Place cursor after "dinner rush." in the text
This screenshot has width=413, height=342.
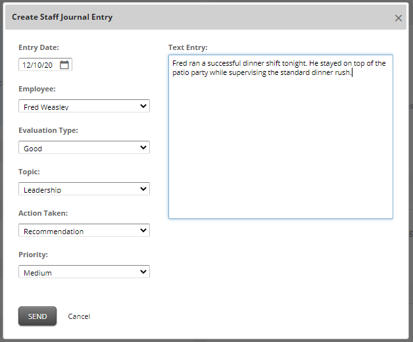click(352, 73)
